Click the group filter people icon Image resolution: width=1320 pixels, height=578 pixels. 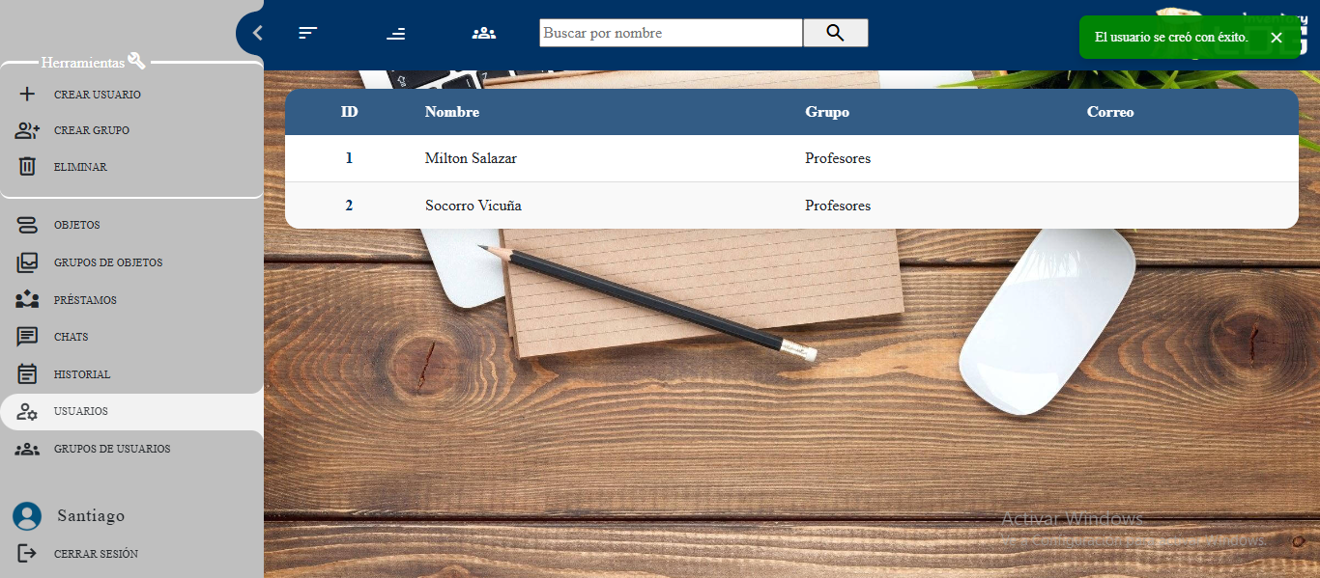pos(483,33)
